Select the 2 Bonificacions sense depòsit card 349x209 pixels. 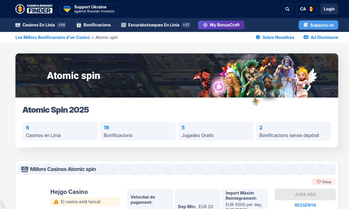[294, 131]
